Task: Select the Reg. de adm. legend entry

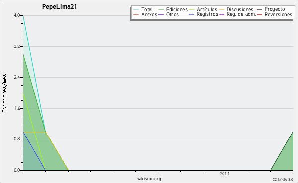Action: tap(241, 14)
